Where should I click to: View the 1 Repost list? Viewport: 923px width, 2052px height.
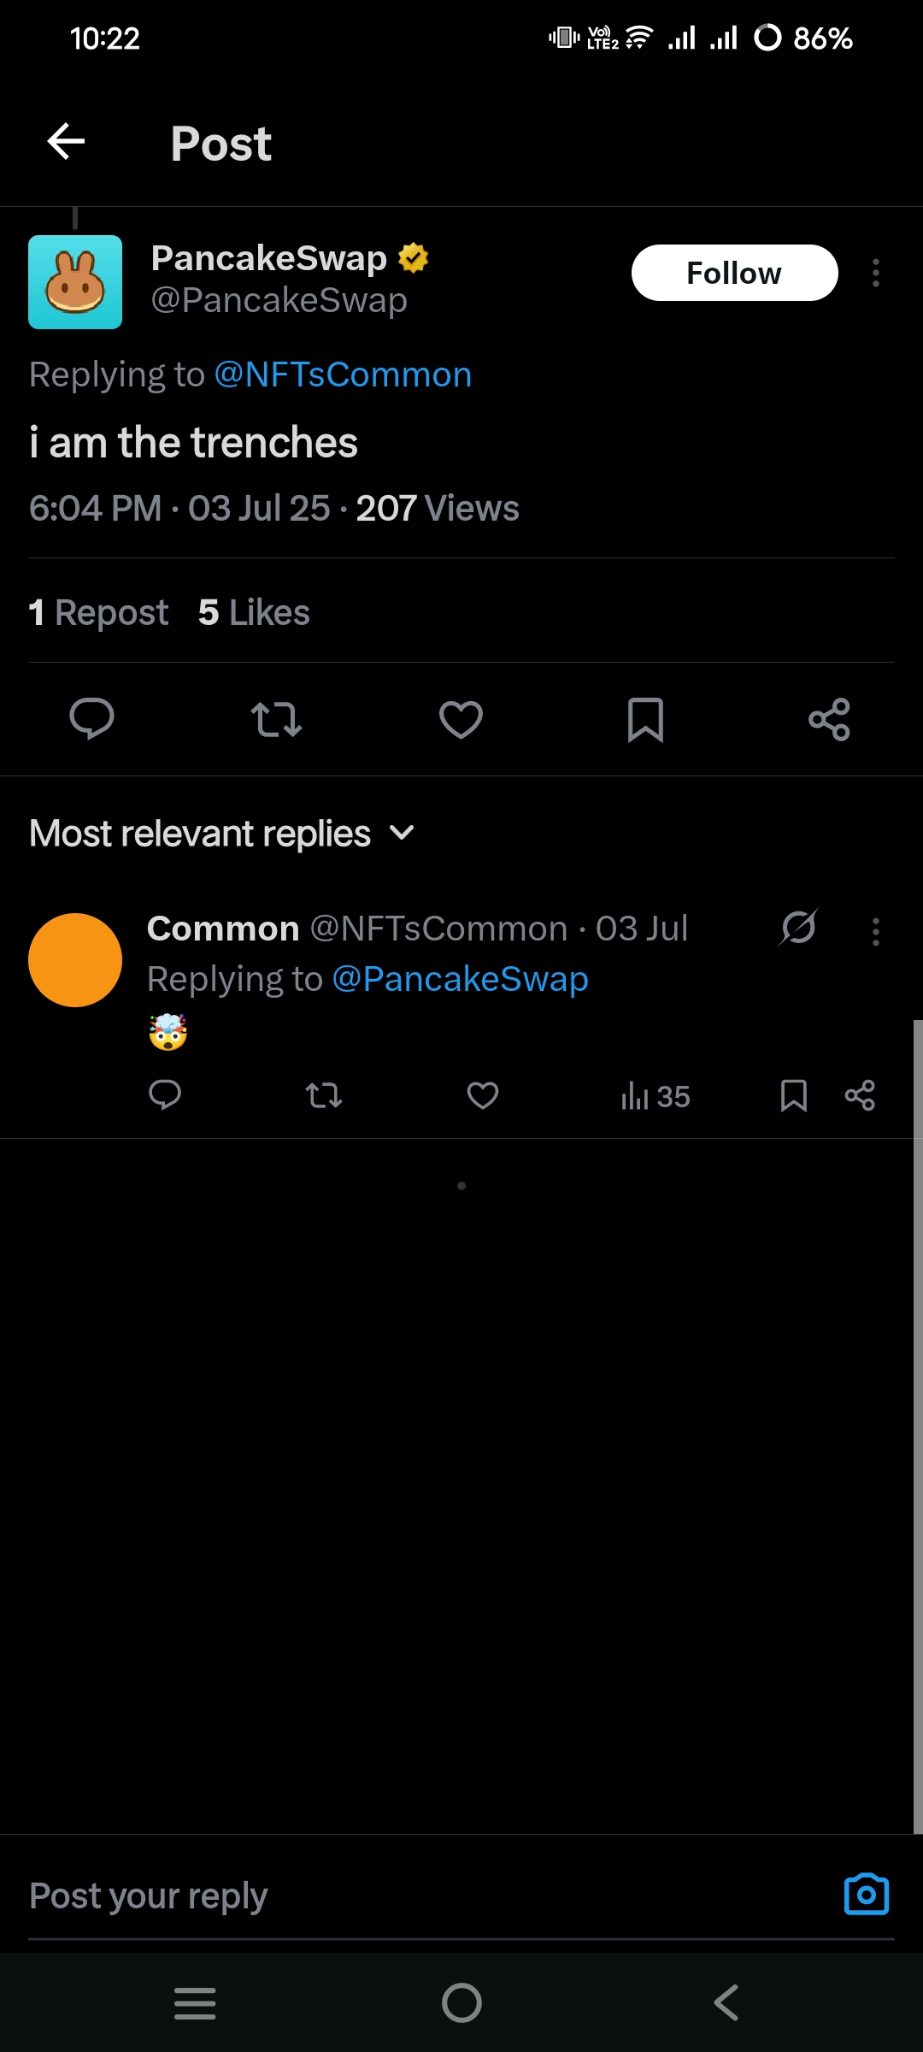(98, 612)
